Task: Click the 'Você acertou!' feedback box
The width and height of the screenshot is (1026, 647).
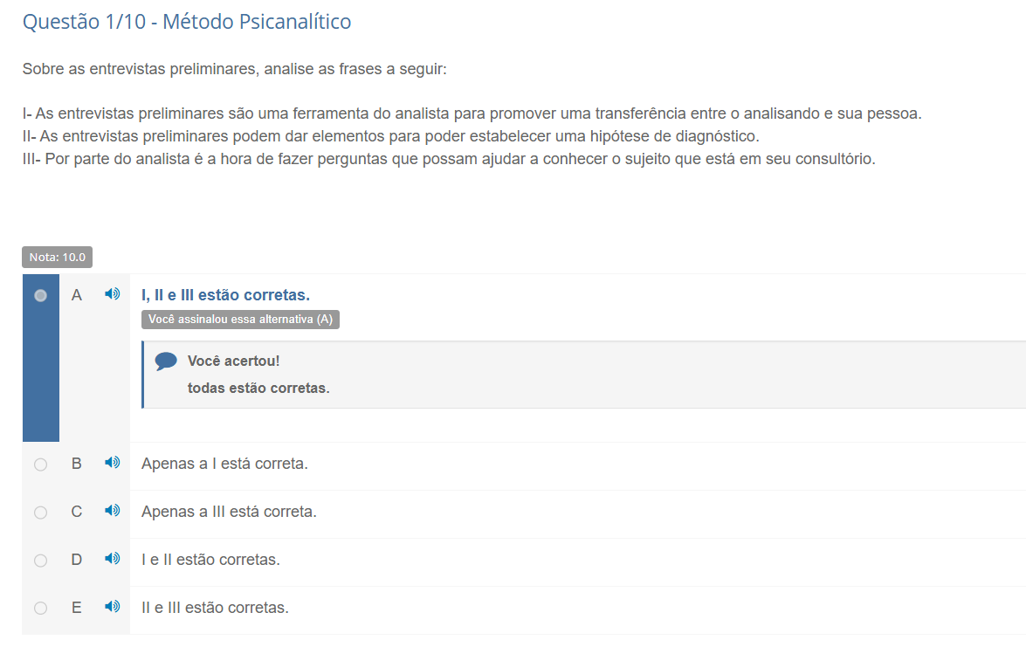Action: pyautogui.click(x=583, y=375)
